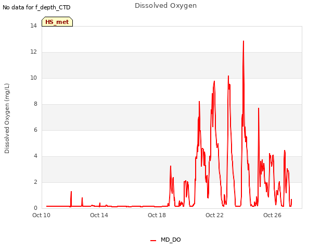The width and height of the screenshot is (333, 250).
Task: Click the Oct 14 x-axis label
Action: click(x=99, y=215)
